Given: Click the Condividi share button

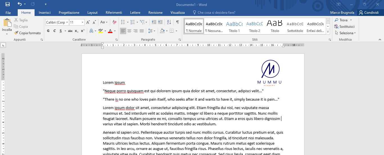Looking at the screenshot, I should [369, 13].
